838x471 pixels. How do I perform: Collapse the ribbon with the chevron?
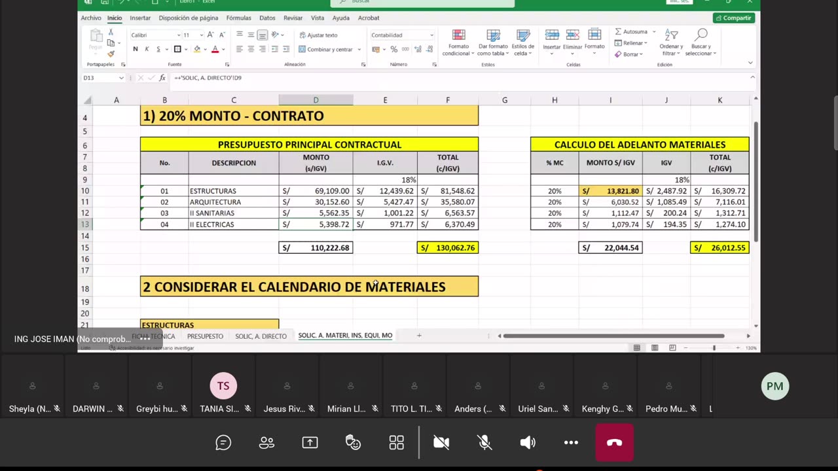click(750, 63)
